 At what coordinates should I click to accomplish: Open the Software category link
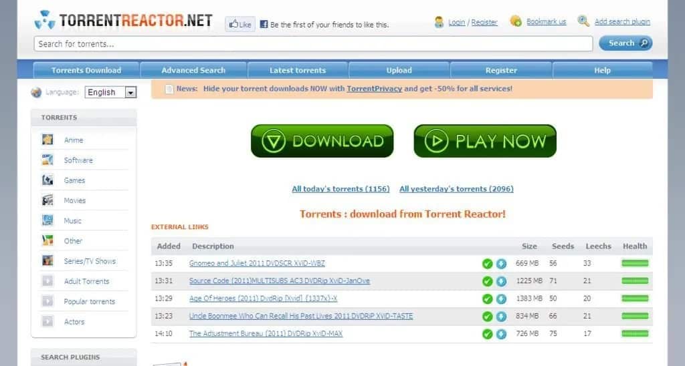tap(78, 160)
